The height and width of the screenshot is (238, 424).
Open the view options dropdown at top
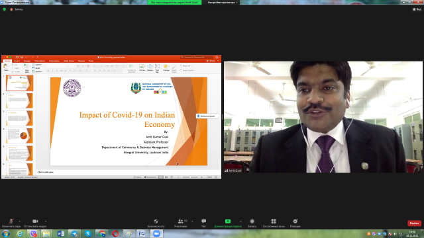[x=223, y=2]
